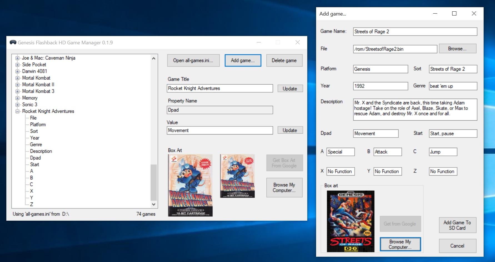Click the Property Name field showing Dpad
The image size is (495, 262).
(x=220, y=110)
